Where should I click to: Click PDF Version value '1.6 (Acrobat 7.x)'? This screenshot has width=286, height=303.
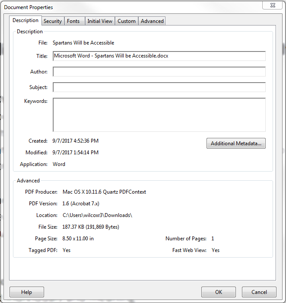(x=81, y=204)
